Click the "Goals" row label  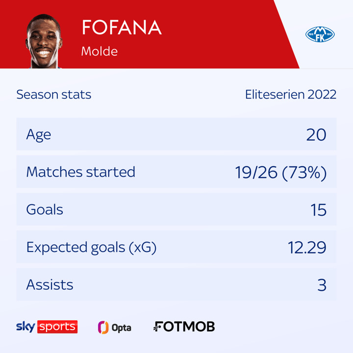coord(45,209)
